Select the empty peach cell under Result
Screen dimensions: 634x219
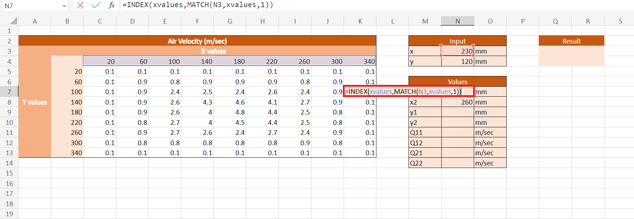[x=571, y=56]
